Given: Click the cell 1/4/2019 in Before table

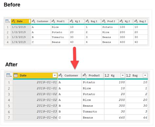Looking at the screenshot, I should tap(21, 42).
